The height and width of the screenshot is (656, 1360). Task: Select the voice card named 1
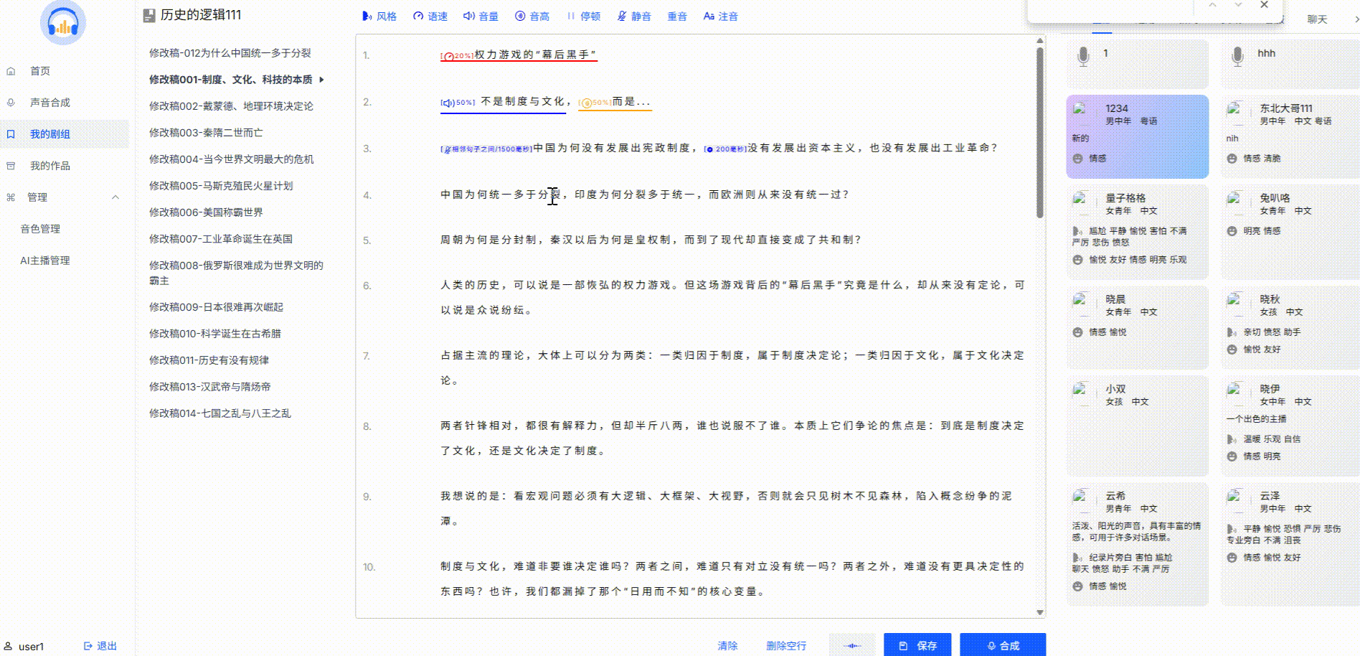1138,64
